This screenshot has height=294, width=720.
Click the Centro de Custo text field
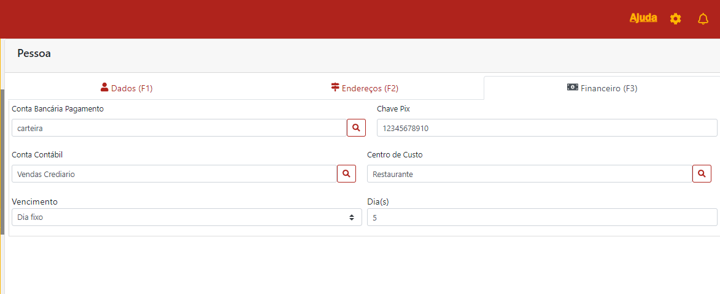pos(529,174)
